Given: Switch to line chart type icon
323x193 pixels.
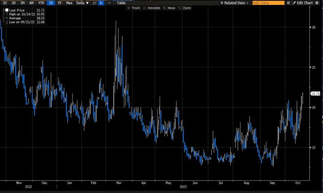Looking at the screenshot, I should pos(95,3).
